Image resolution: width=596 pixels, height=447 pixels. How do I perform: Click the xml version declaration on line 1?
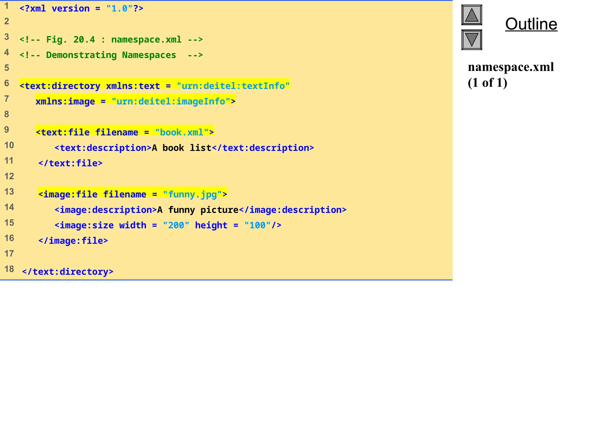81,8
